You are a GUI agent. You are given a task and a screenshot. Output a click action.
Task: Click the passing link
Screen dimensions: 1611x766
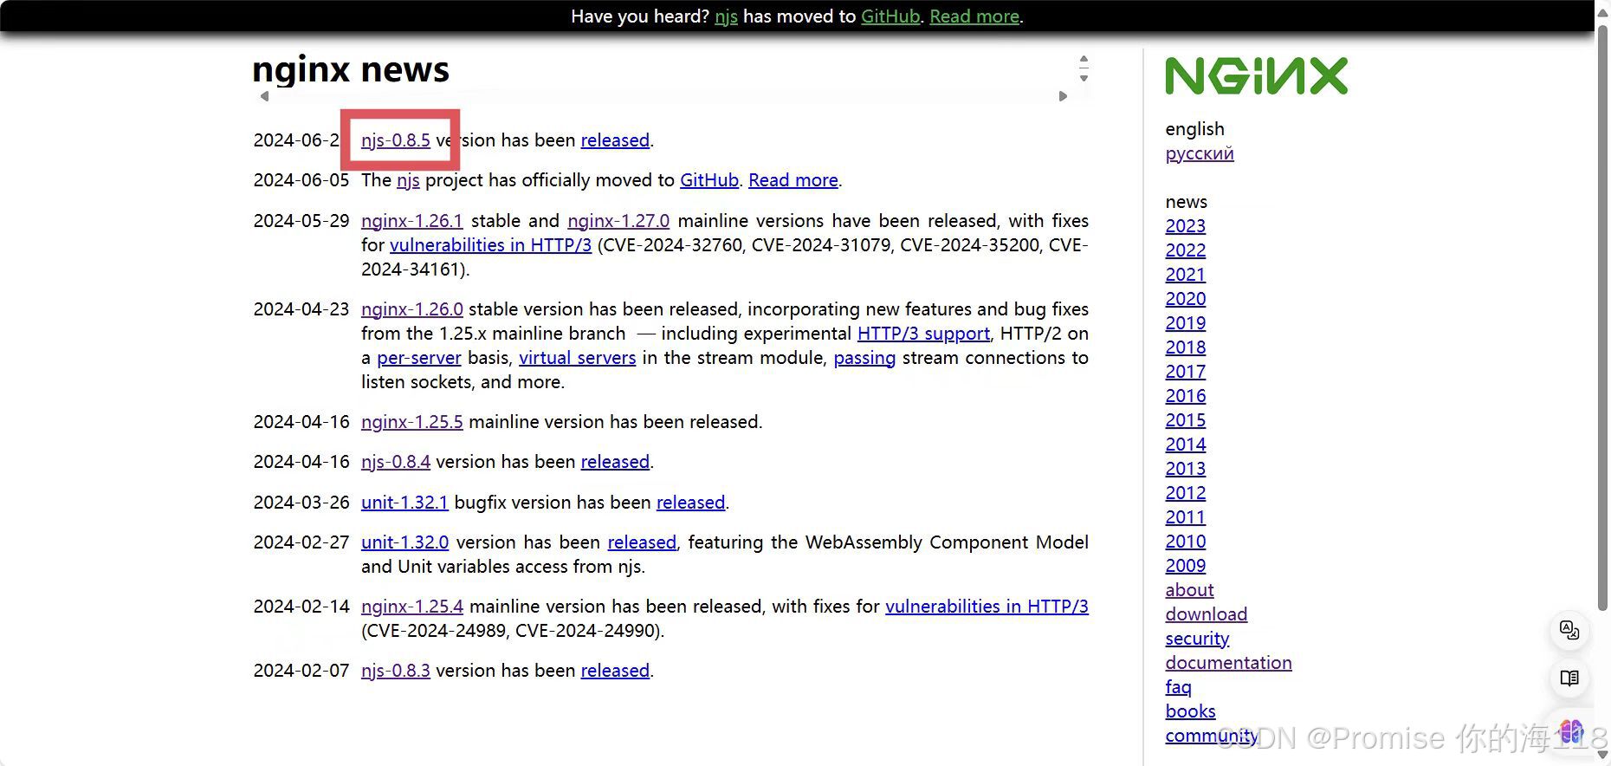tap(864, 358)
